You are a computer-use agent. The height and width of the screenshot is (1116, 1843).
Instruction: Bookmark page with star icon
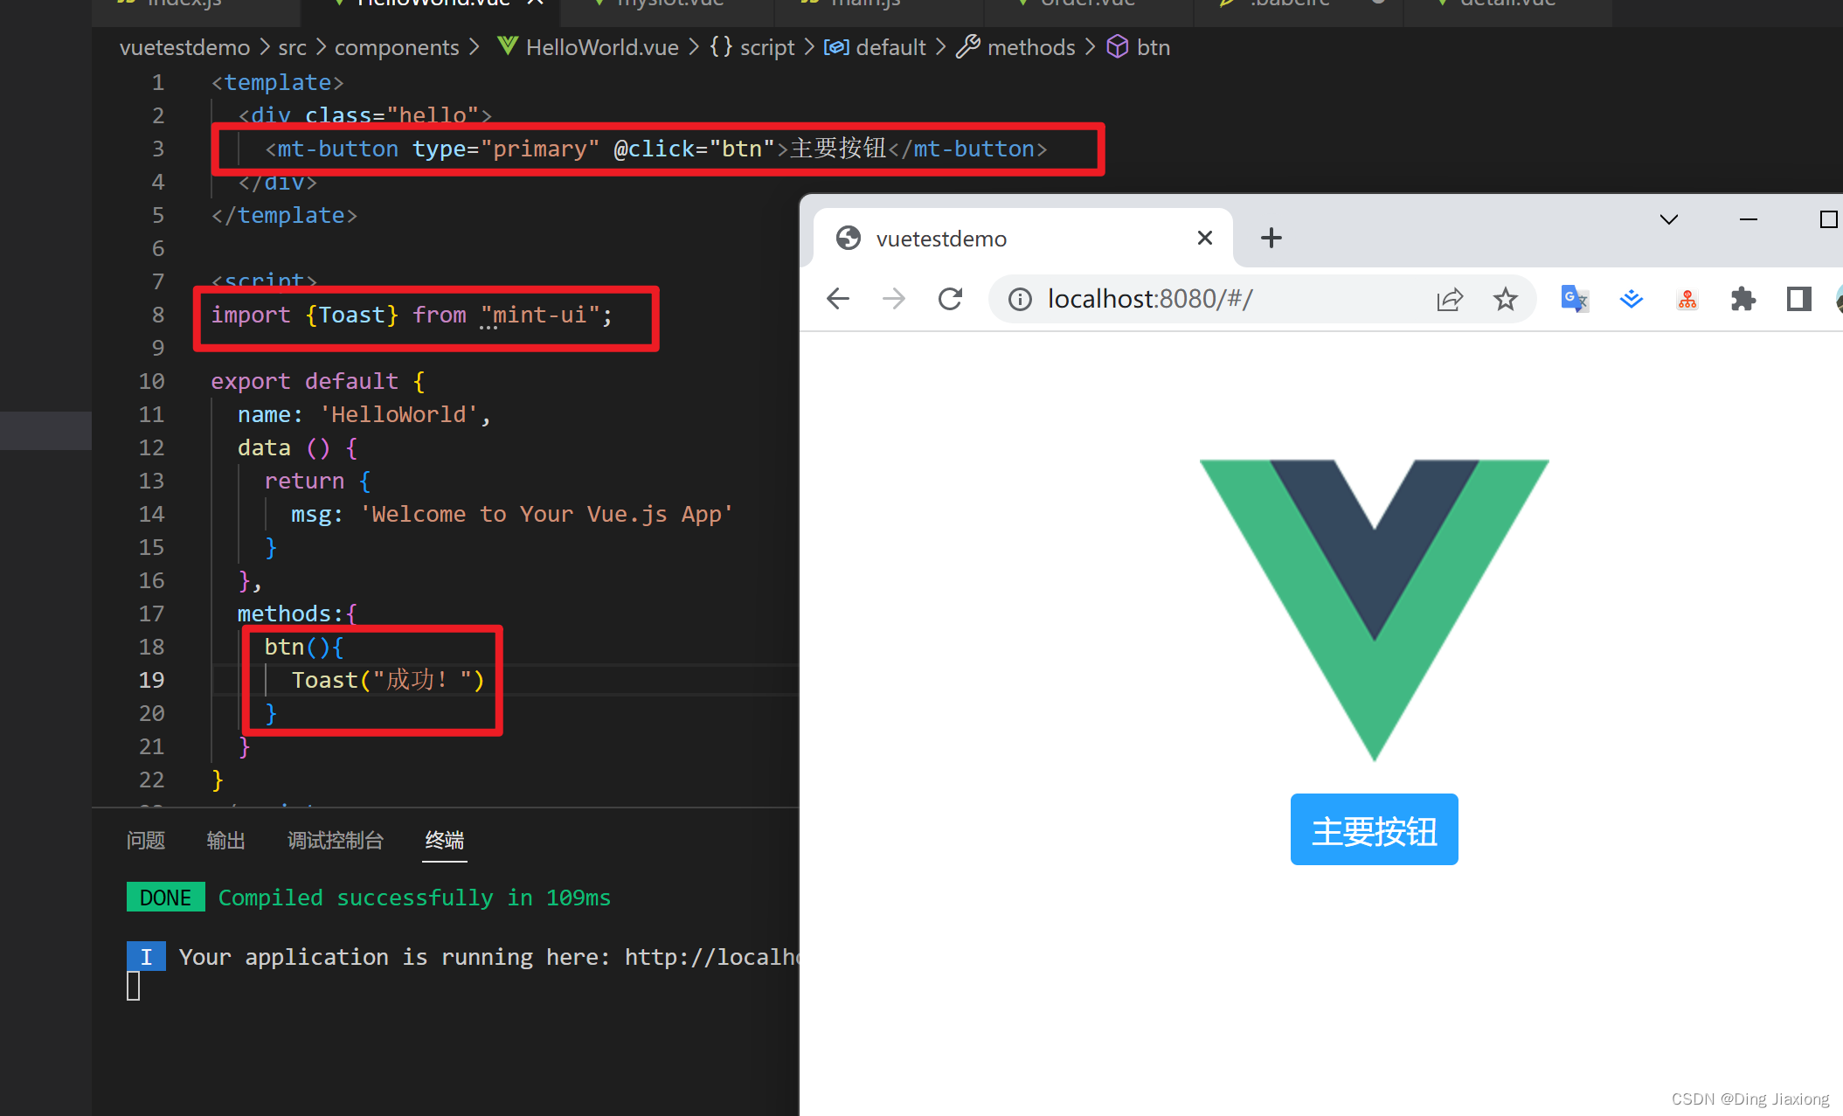pyautogui.click(x=1505, y=300)
